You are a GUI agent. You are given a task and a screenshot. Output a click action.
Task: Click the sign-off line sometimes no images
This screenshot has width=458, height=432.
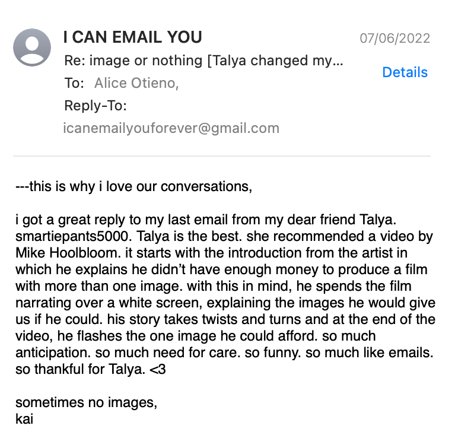coord(86,404)
